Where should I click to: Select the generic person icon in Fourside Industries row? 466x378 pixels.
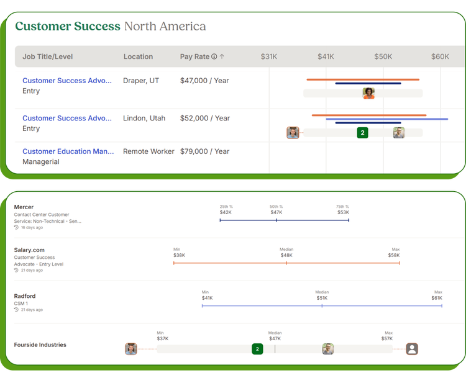tap(412, 349)
